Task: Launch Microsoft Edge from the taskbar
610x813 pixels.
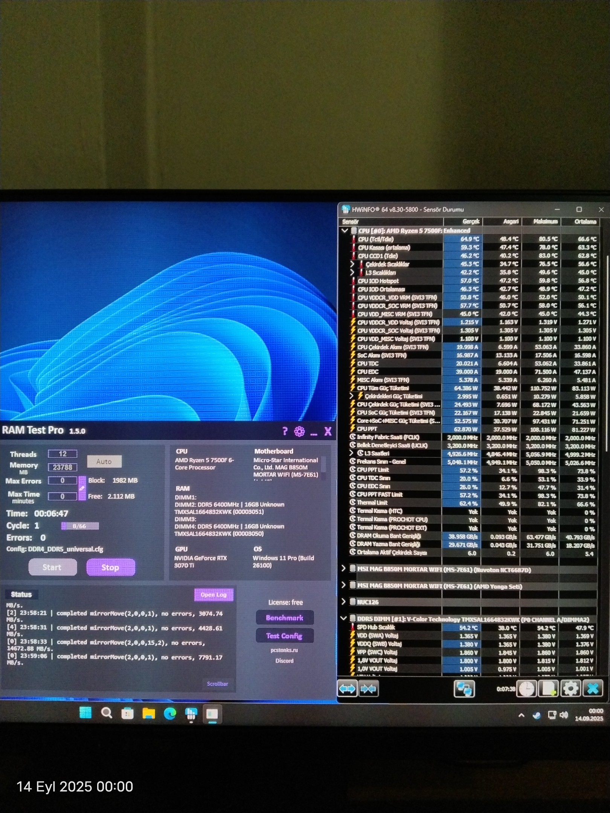Action: 170,714
